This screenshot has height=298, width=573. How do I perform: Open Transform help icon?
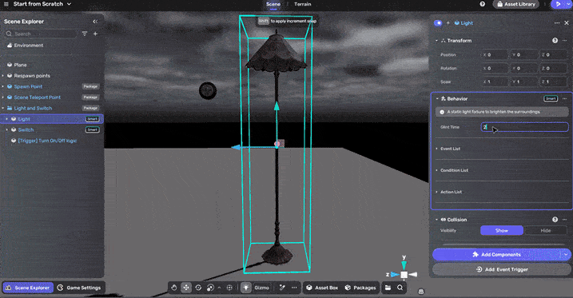coord(555,41)
